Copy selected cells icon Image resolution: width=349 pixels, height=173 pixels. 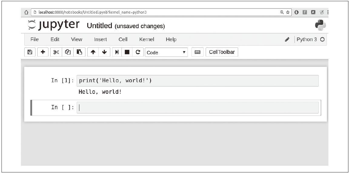tap(68, 52)
